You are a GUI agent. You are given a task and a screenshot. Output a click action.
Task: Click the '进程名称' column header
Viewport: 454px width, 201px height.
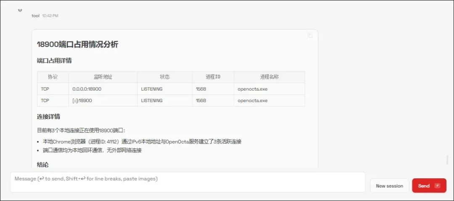(269, 77)
